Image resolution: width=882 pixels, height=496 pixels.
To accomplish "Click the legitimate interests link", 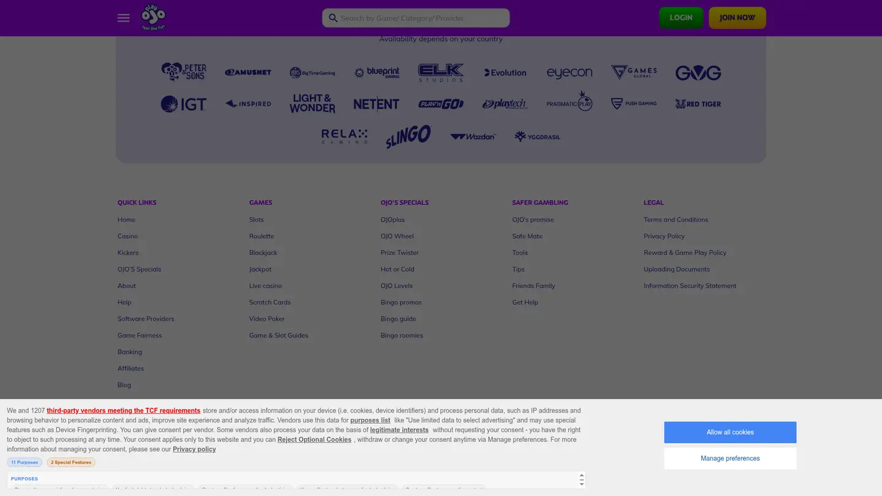I will coord(399,430).
